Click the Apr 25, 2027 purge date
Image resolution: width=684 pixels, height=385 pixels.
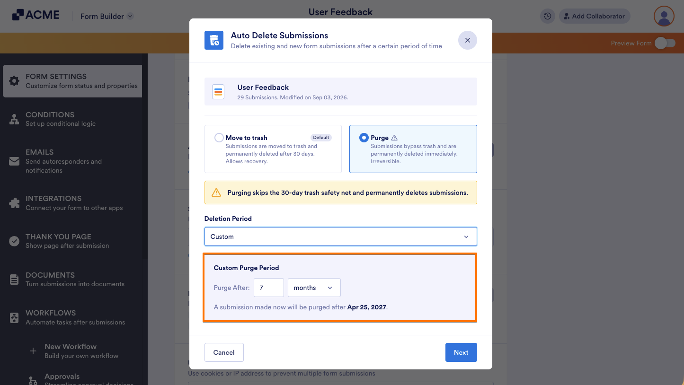coord(367,307)
